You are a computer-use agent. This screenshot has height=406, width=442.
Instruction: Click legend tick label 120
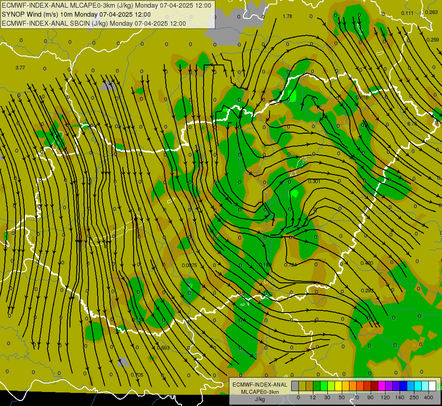tap(386, 397)
